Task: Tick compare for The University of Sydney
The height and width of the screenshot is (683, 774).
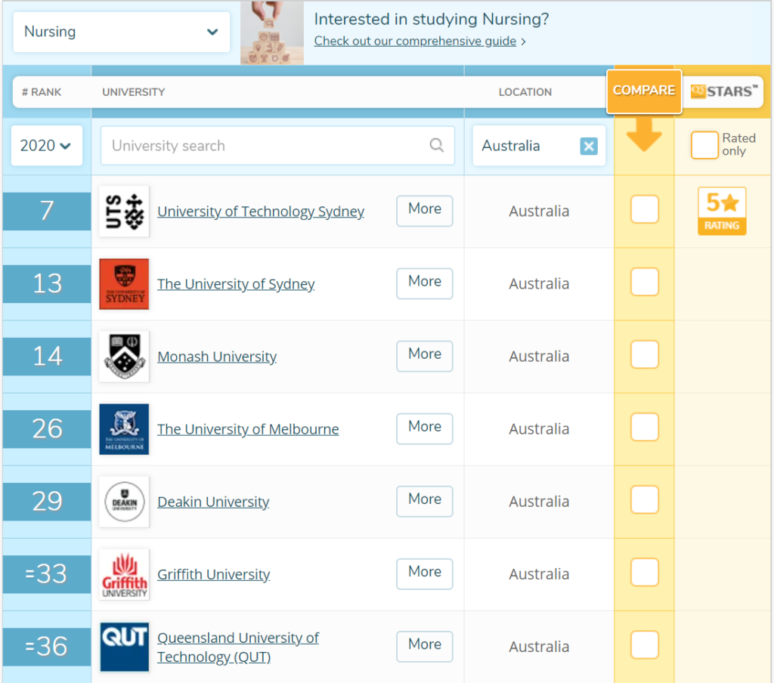Action: pos(644,282)
